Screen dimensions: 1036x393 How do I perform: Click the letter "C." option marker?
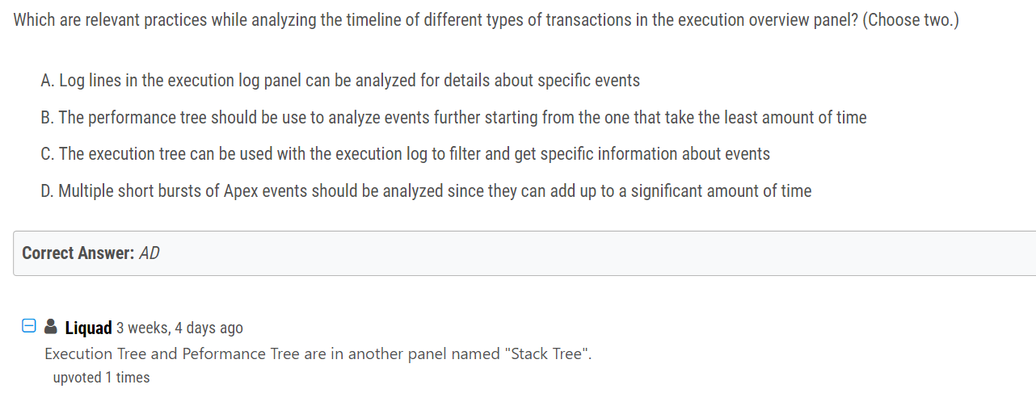coord(47,154)
